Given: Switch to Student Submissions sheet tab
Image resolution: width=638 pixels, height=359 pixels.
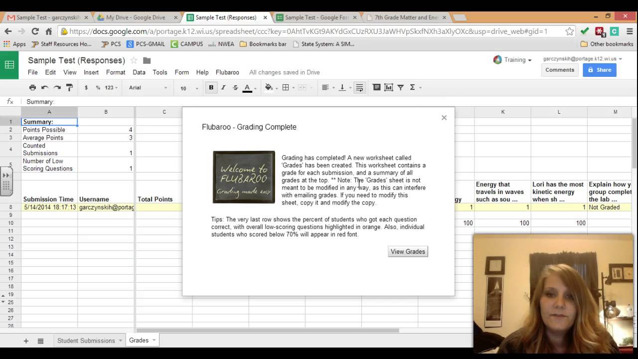Looking at the screenshot, I should 86,341.
